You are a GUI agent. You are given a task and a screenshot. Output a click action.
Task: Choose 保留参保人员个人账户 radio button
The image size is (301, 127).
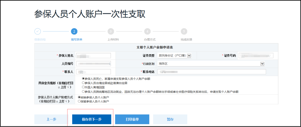click(79, 101)
